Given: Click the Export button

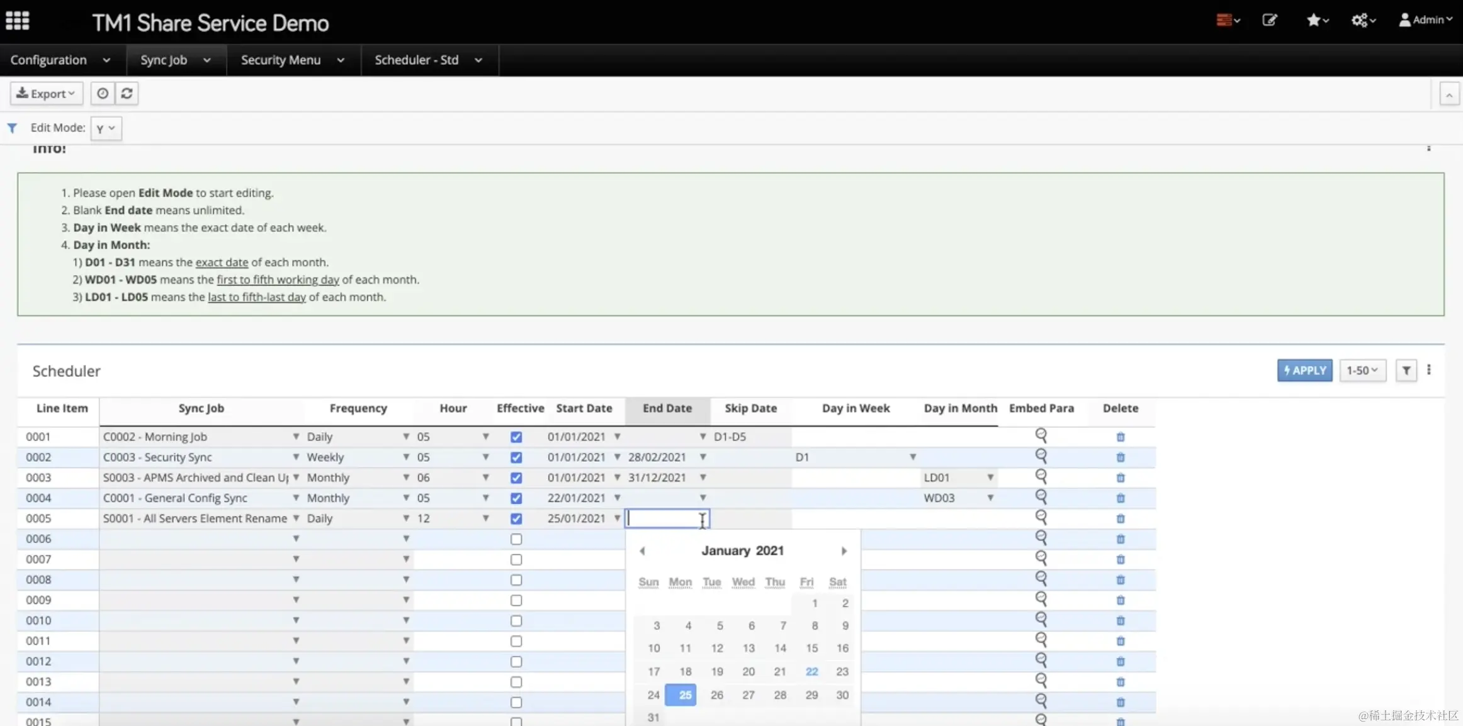Looking at the screenshot, I should click(x=46, y=93).
